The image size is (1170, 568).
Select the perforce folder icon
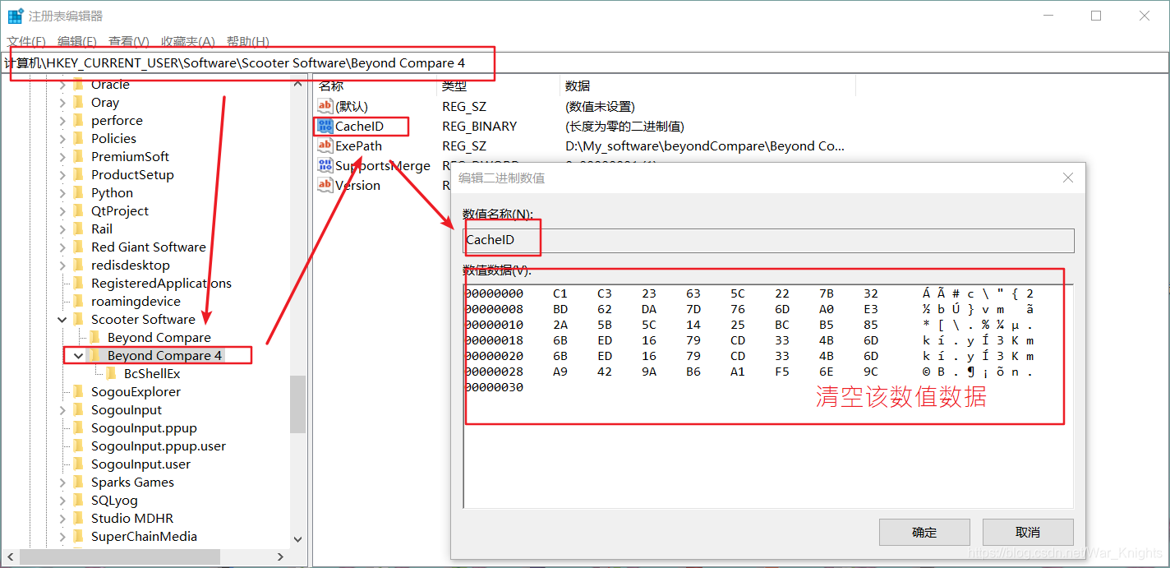pyautogui.click(x=79, y=121)
